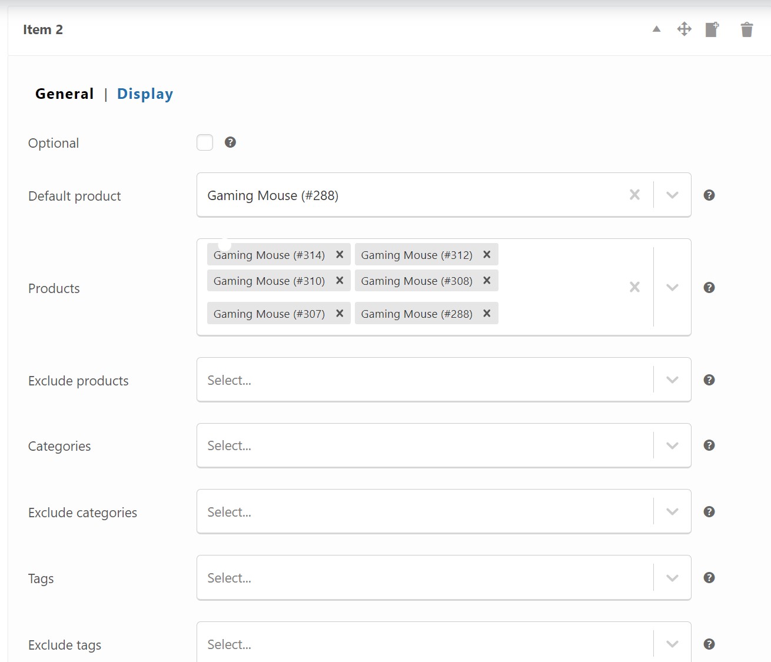This screenshot has height=662, width=771.
Task: Select the General tab
Action: point(64,94)
